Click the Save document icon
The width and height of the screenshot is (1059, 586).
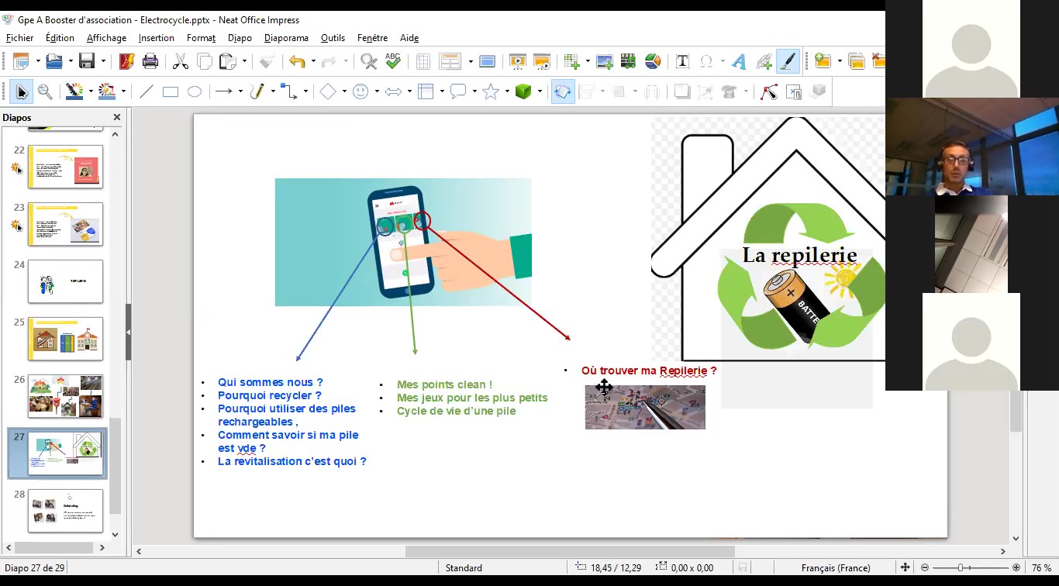point(87,61)
